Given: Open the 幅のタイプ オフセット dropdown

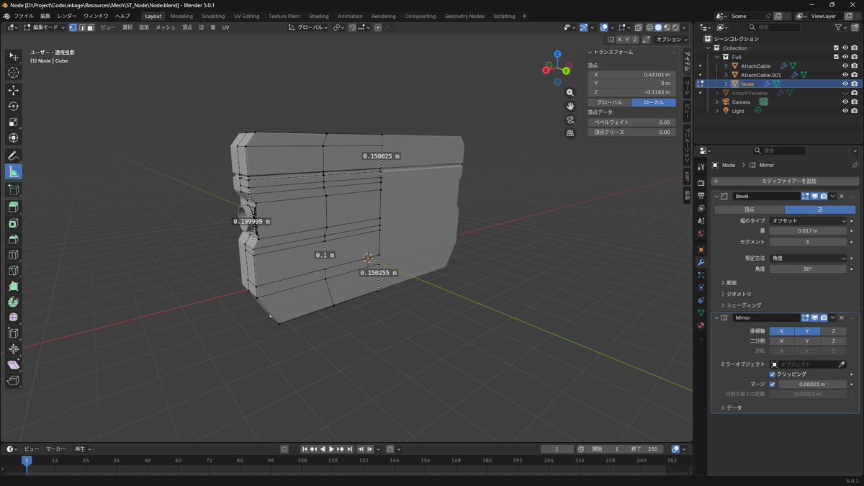Looking at the screenshot, I should [x=808, y=220].
